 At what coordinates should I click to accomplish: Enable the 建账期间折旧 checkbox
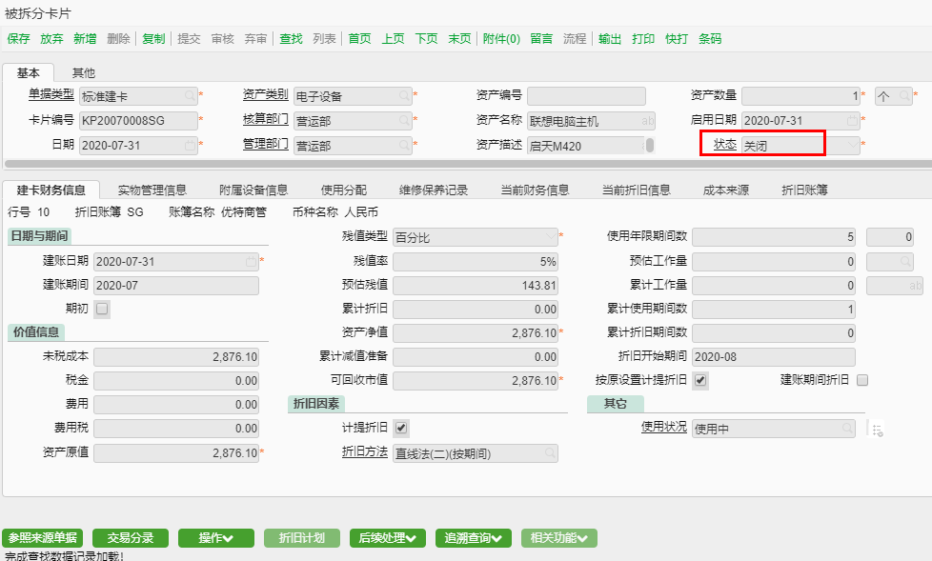[862, 380]
